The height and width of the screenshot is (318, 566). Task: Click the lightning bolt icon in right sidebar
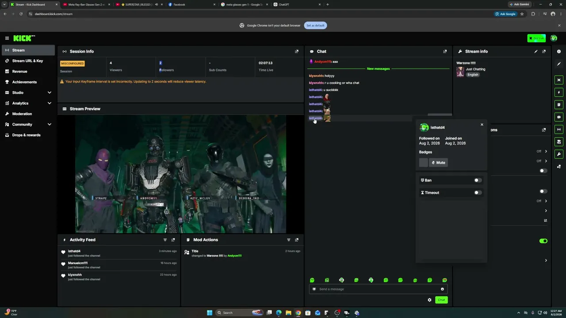pyautogui.click(x=559, y=92)
